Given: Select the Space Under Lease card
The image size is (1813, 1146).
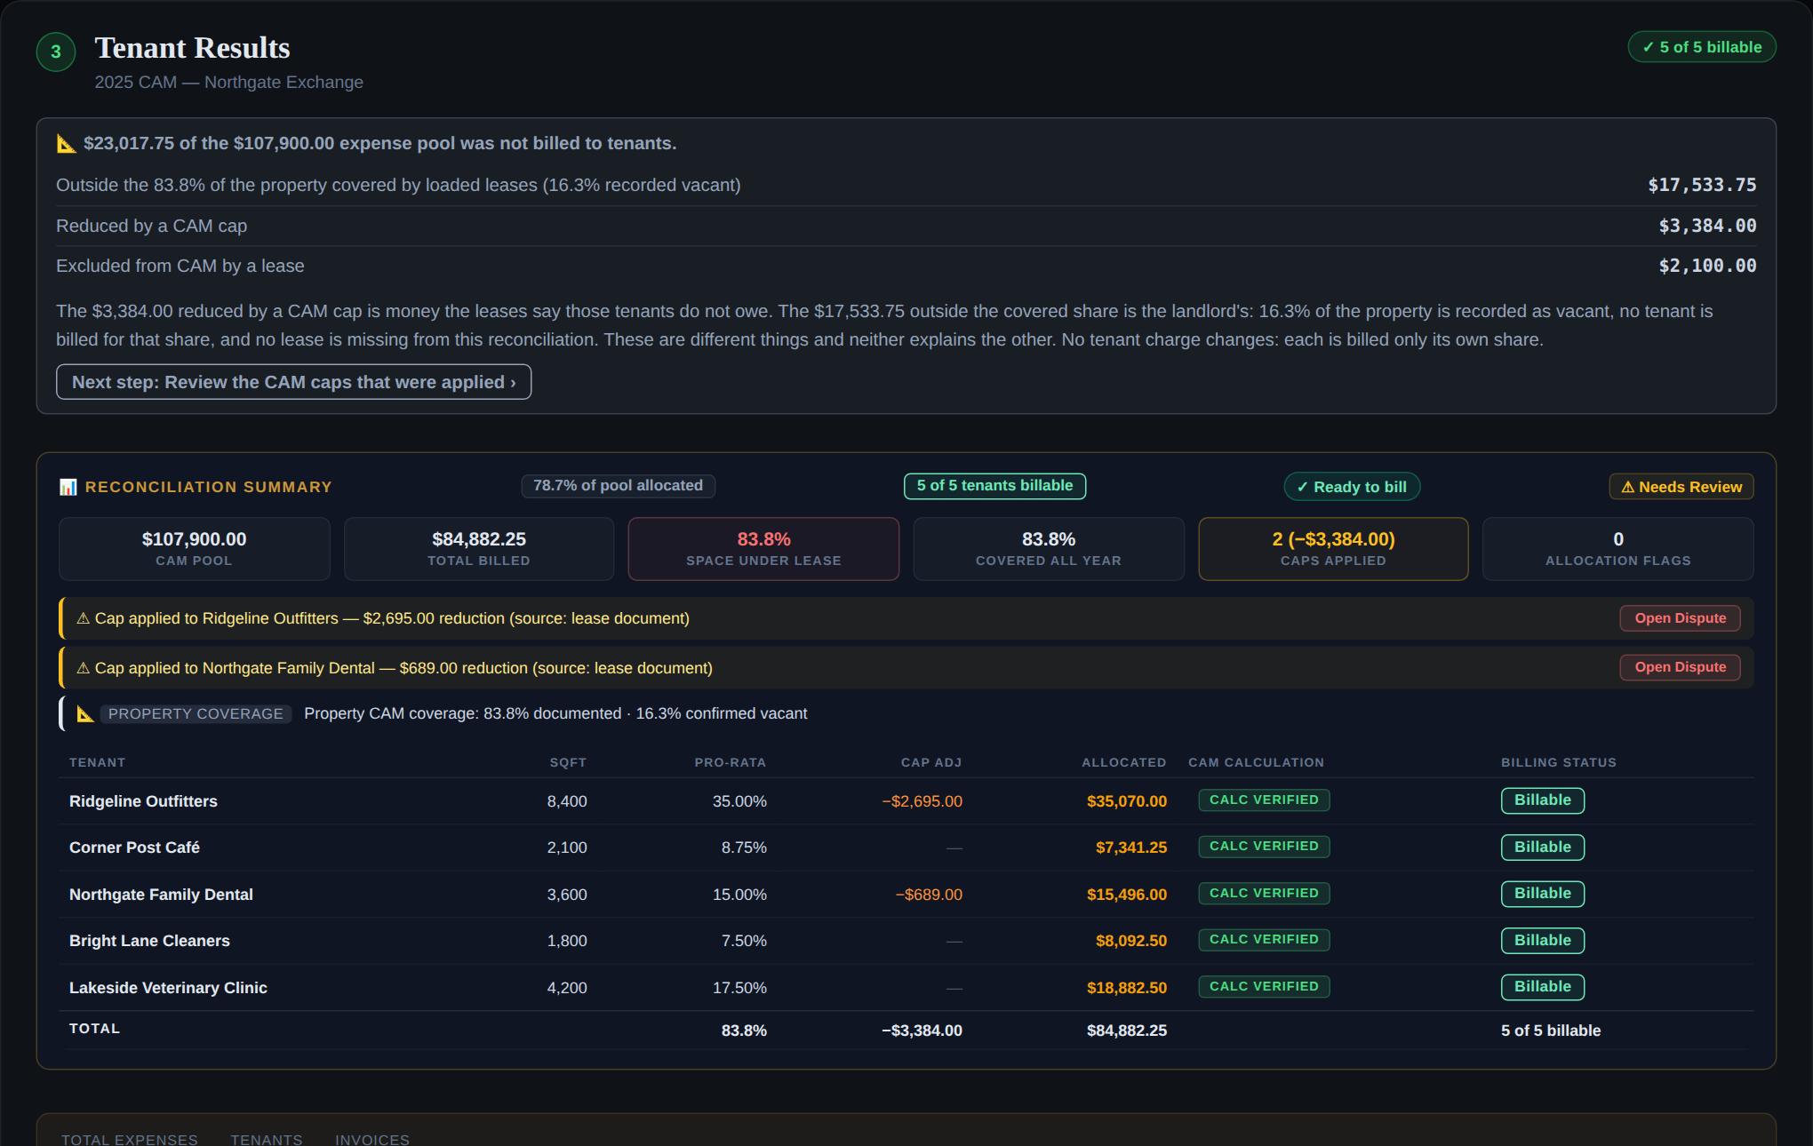Looking at the screenshot, I should [764, 549].
